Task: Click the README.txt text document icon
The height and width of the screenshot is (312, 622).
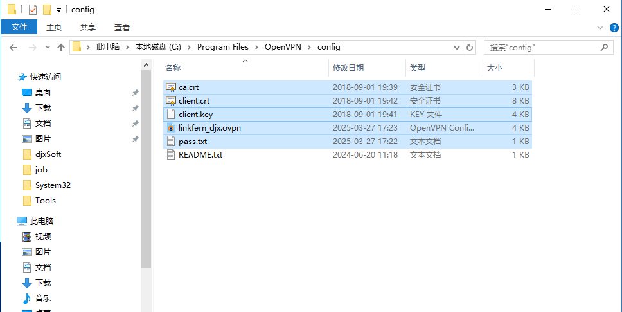Action: pos(171,155)
